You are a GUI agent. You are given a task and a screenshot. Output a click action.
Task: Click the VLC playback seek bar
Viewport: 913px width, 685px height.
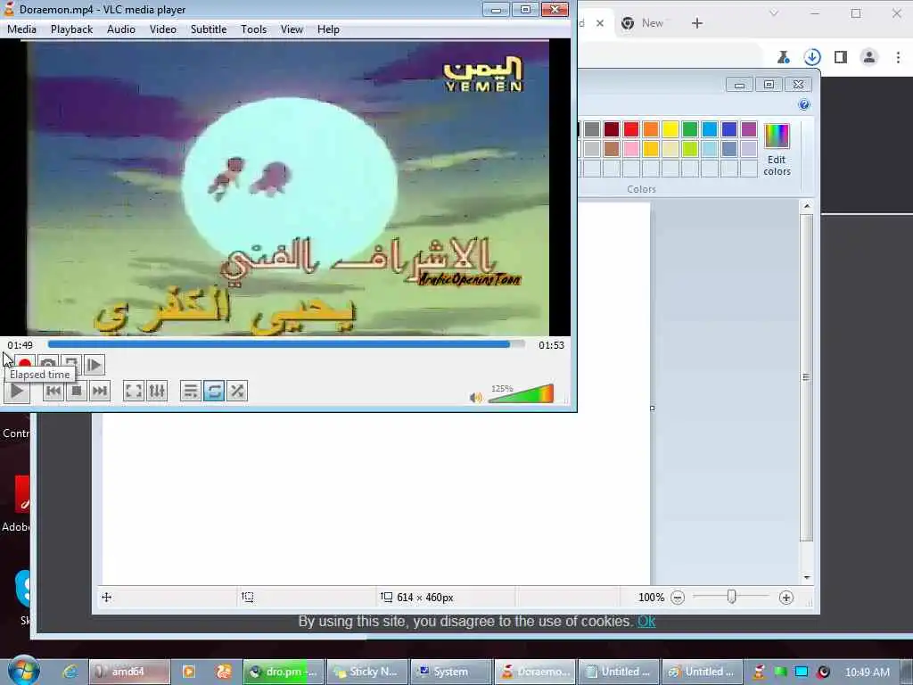pyautogui.click(x=286, y=345)
